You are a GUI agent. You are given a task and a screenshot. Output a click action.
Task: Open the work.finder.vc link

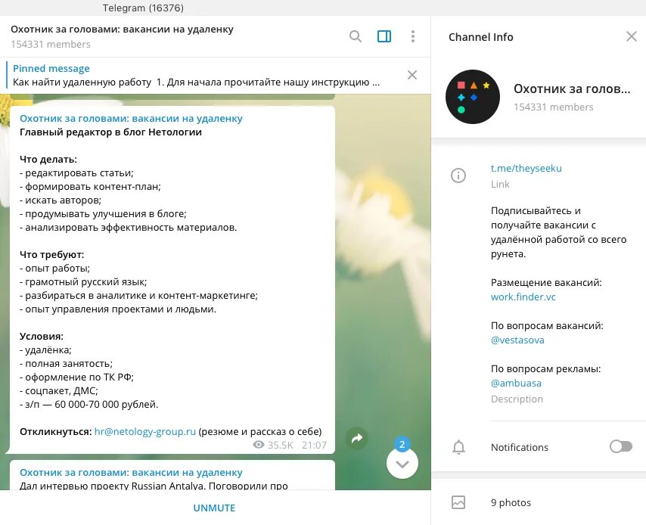[523, 297]
